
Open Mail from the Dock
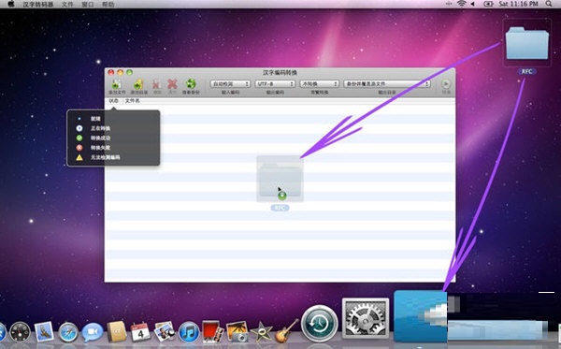click(x=44, y=331)
